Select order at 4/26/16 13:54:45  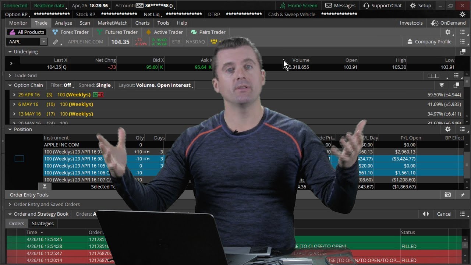[x=234, y=239]
